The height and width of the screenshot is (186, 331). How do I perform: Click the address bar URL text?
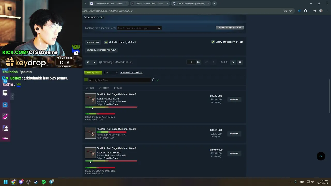pyautogui.click(x=108, y=11)
